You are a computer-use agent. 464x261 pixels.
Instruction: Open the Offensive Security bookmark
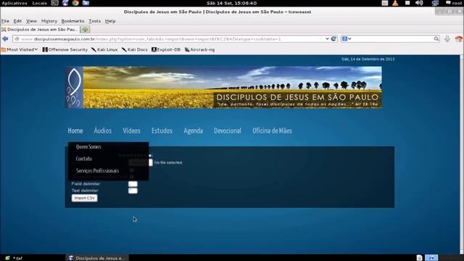tap(65, 49)
